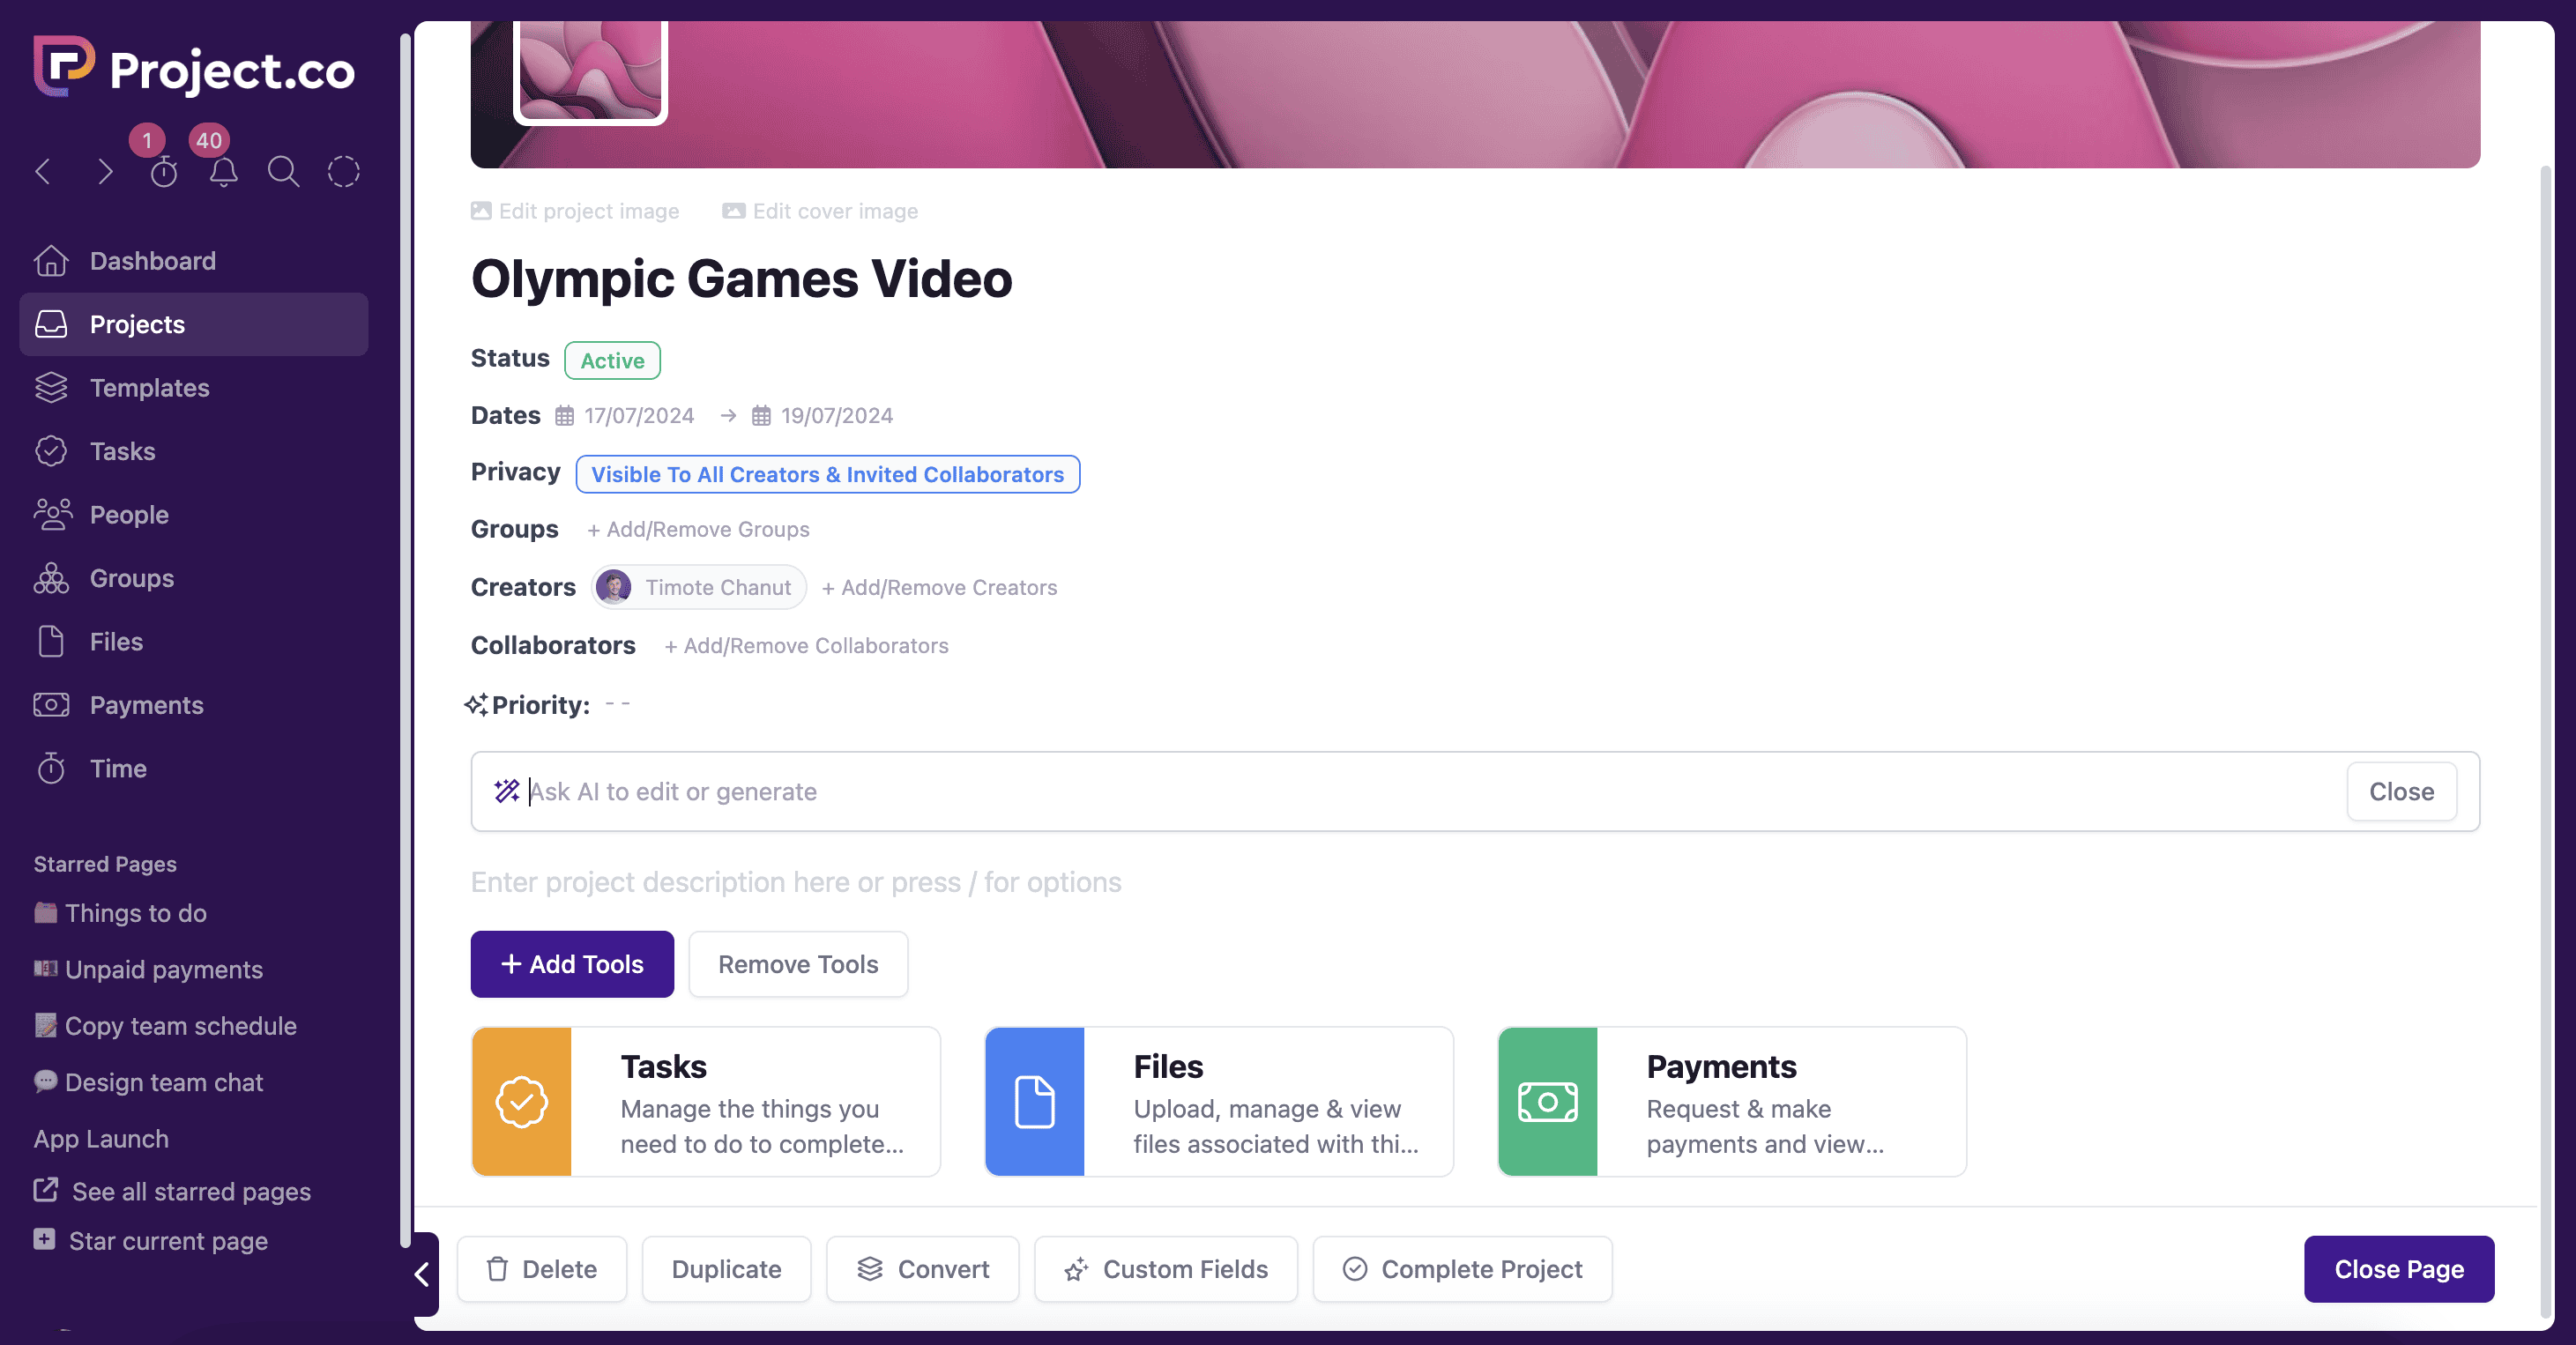The width and height of the screenshot is (2576, 1345).
Task: Set the Priority value field
Action: coord(617,704)
